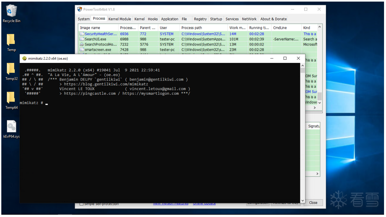Click the 101M work memory cell

(234, 39)
